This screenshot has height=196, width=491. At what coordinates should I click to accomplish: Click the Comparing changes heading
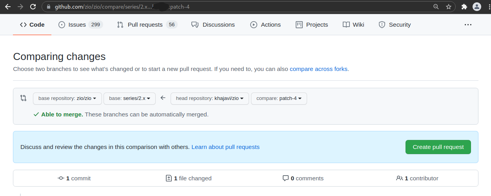tap(59, 56)
